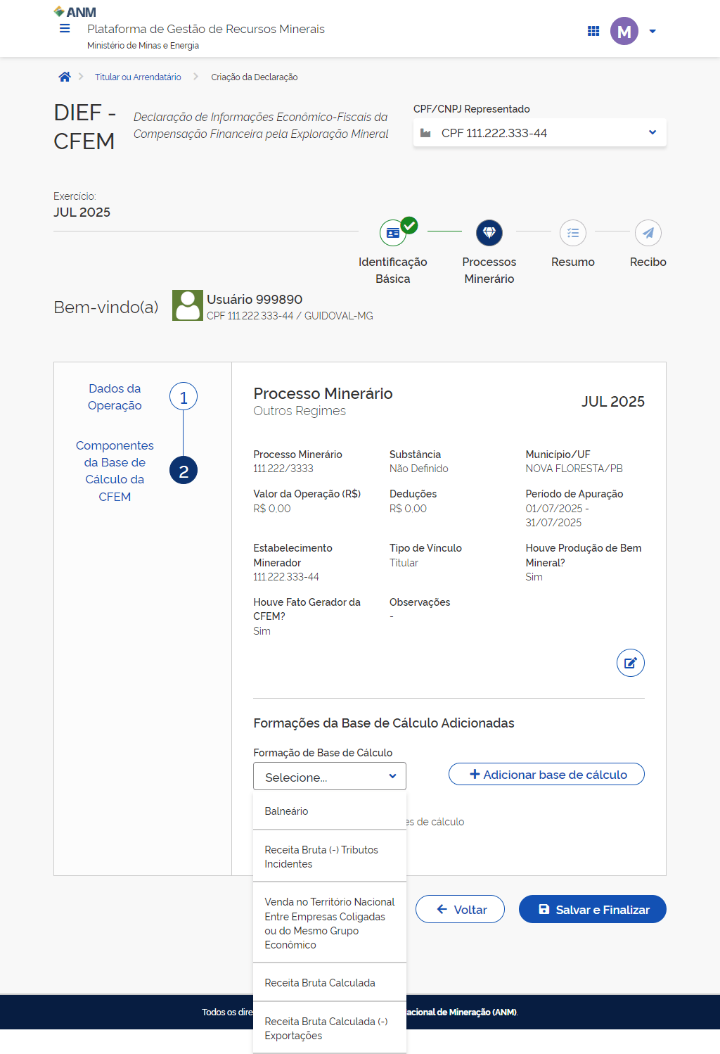Screen dimensions: 720x1054
Task: Open the apps grid icon
Action: [x=593, y=31]
